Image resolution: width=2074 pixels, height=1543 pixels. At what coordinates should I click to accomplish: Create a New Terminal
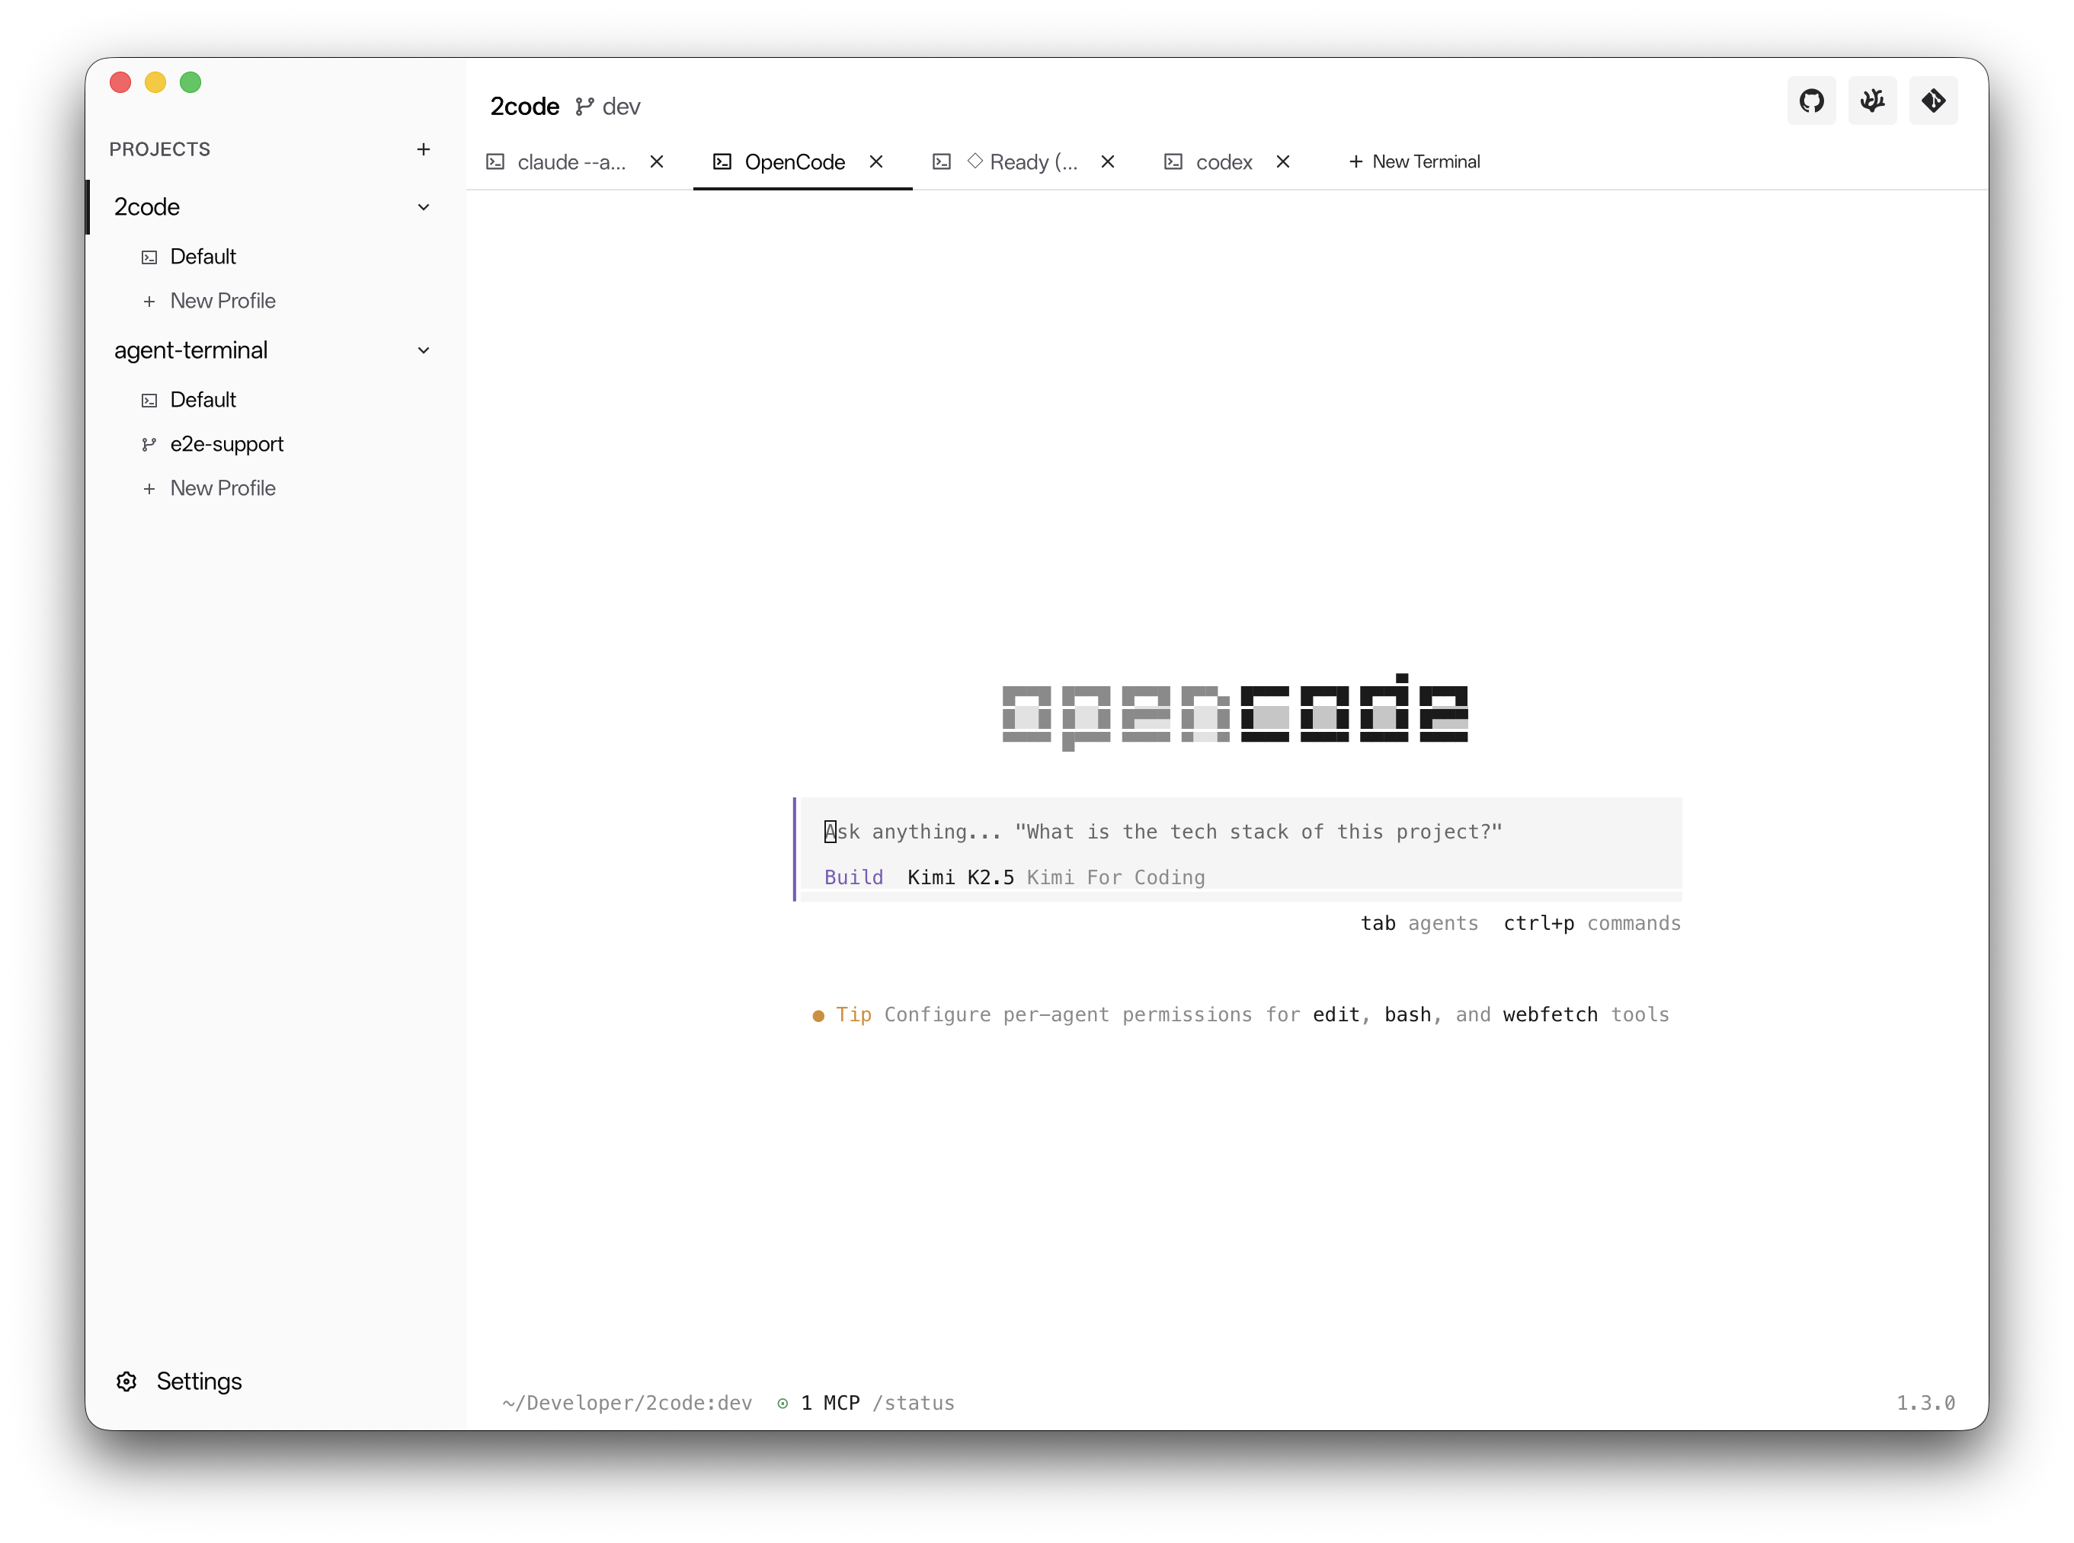(1414, 161)
